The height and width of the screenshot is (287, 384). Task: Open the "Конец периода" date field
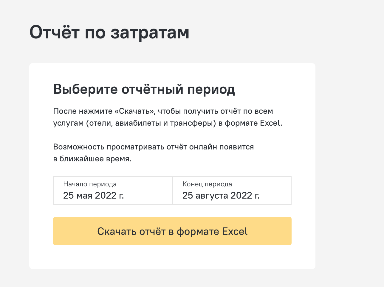(x=232, y=191)
